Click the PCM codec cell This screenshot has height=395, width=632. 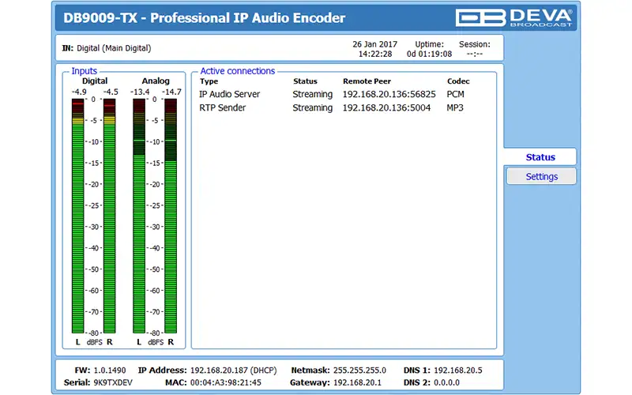pos(456,94)
